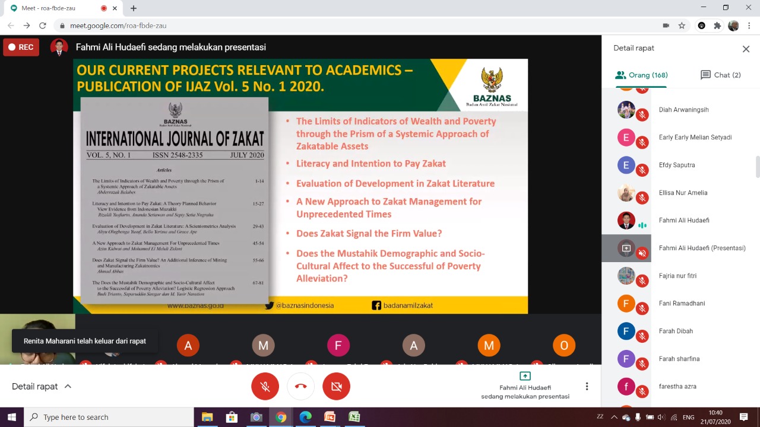Reload the Meet page
This screenshot has width=760, height=427.
click(43, 26)
